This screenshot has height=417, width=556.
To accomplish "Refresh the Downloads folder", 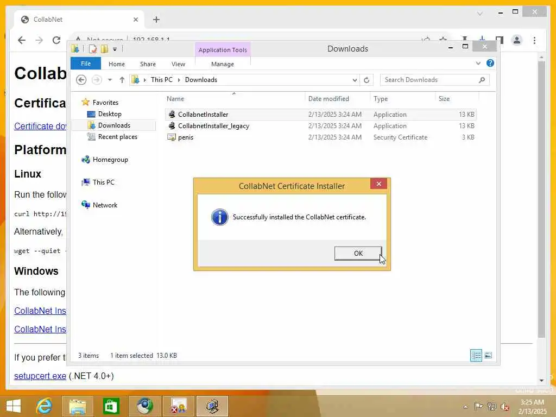I will click(367, 80).
